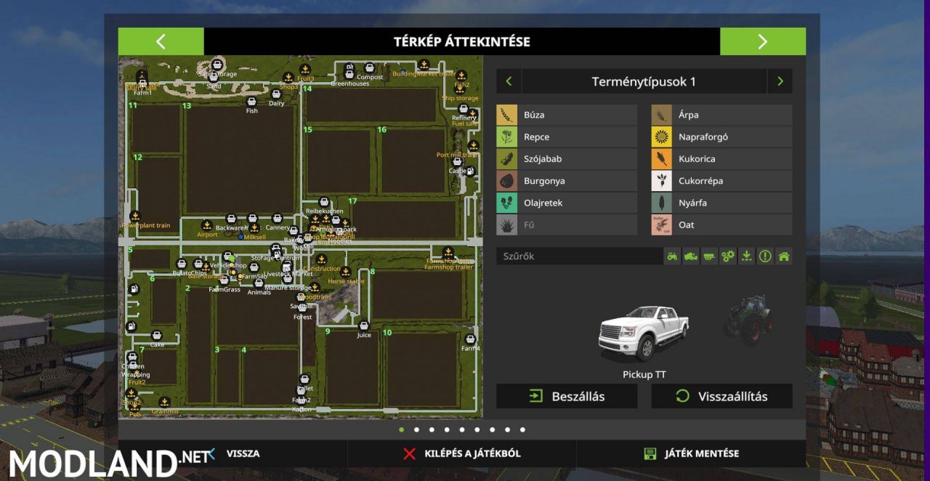The width and height of the screenshot is (930, 481).
Task: Select the Airport sell point icon
Action: pos(207,225)
